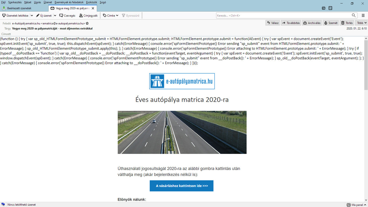Click the heading Éves autópálya matrica 2020-ra
This screenshot has width=368, height=207.
coord(182,100)
